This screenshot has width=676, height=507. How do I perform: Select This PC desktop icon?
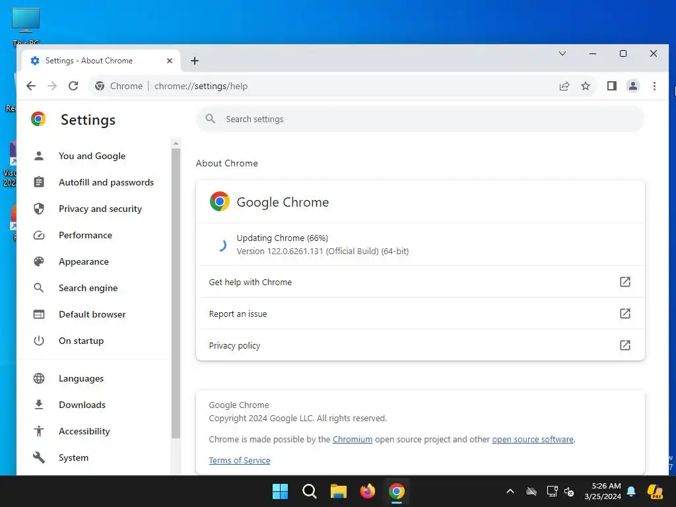coord(26,26)
